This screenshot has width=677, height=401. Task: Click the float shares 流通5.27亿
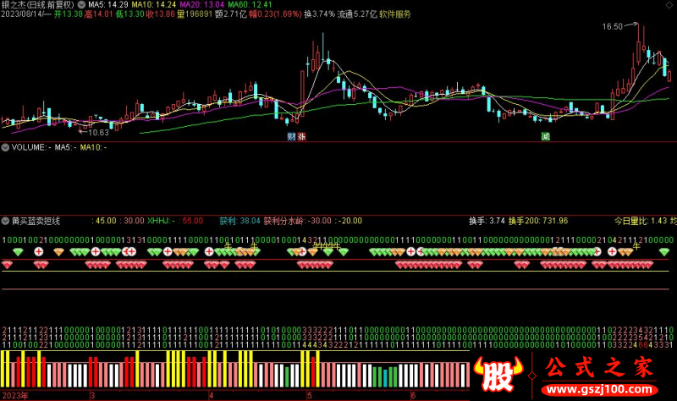(x=357, y=14)
